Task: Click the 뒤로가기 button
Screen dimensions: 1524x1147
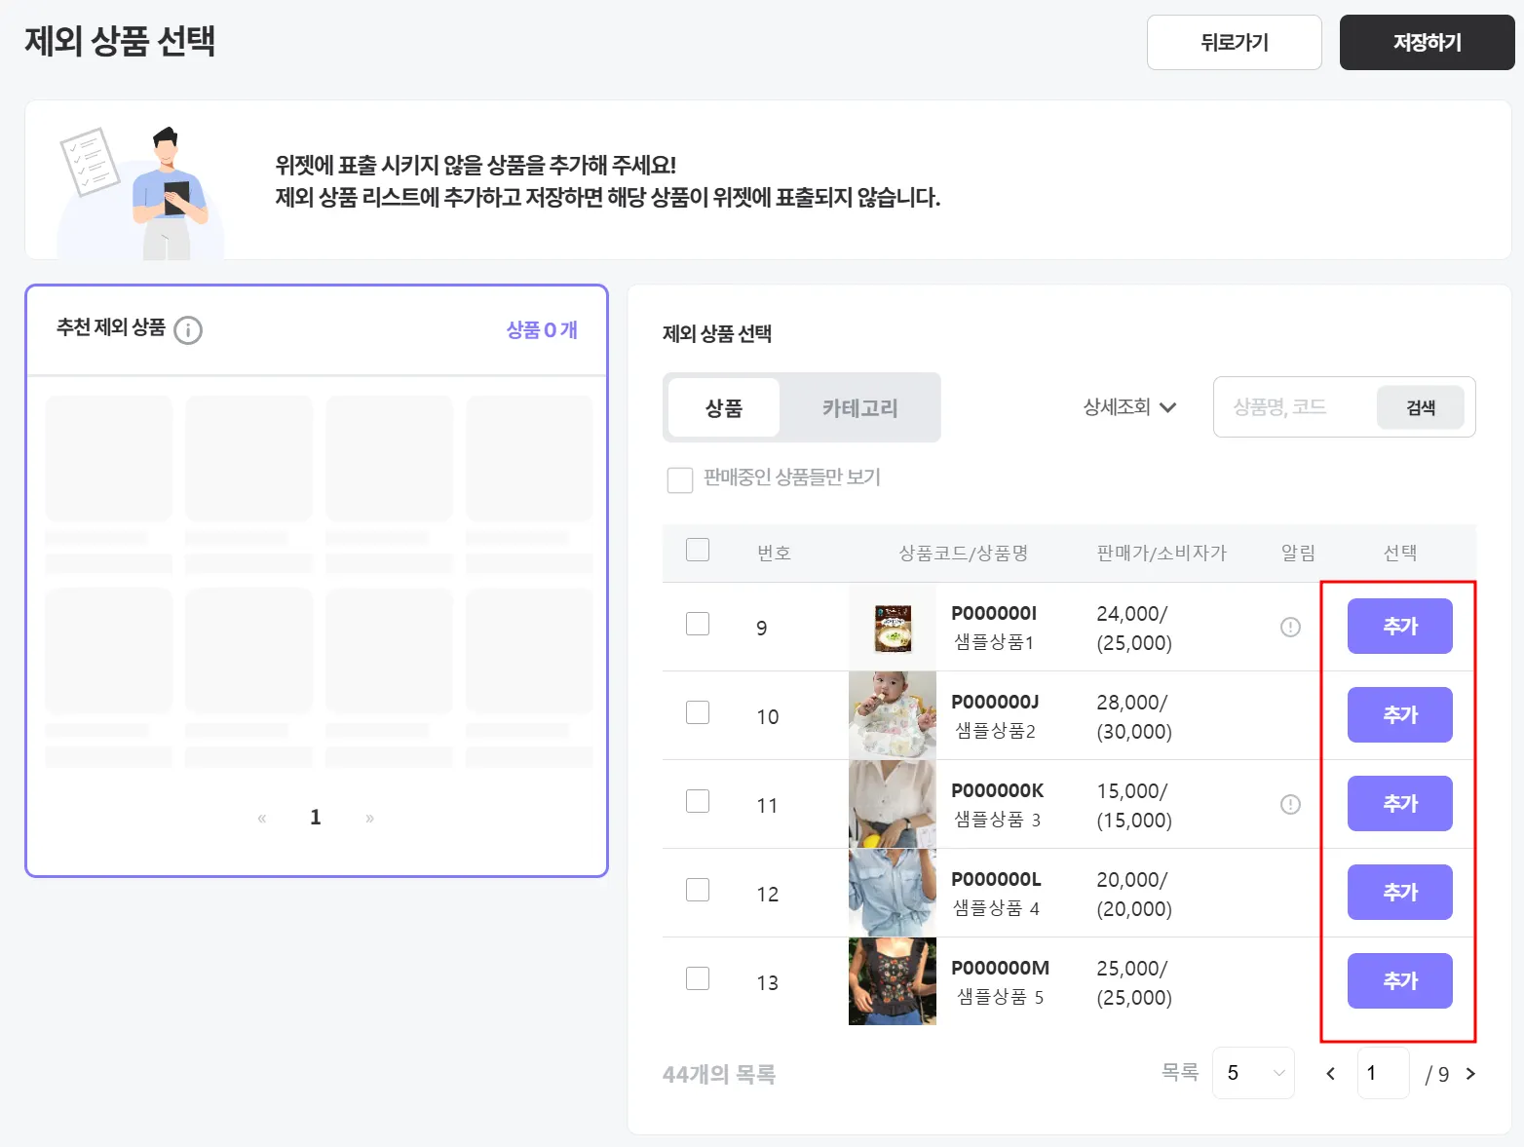Action: click(x=1235, y=42)
